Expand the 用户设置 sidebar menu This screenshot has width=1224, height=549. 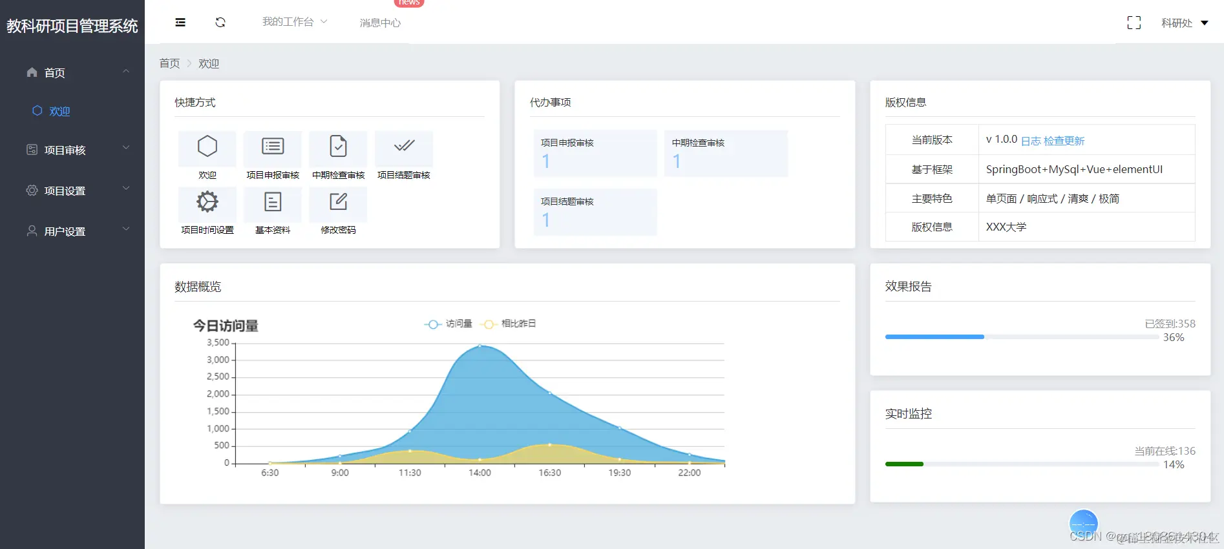click(72, 231)
